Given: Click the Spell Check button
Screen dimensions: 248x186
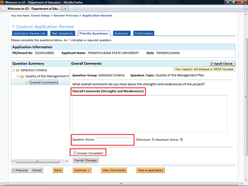Looking at the screenshot, I should click(222, 64).
